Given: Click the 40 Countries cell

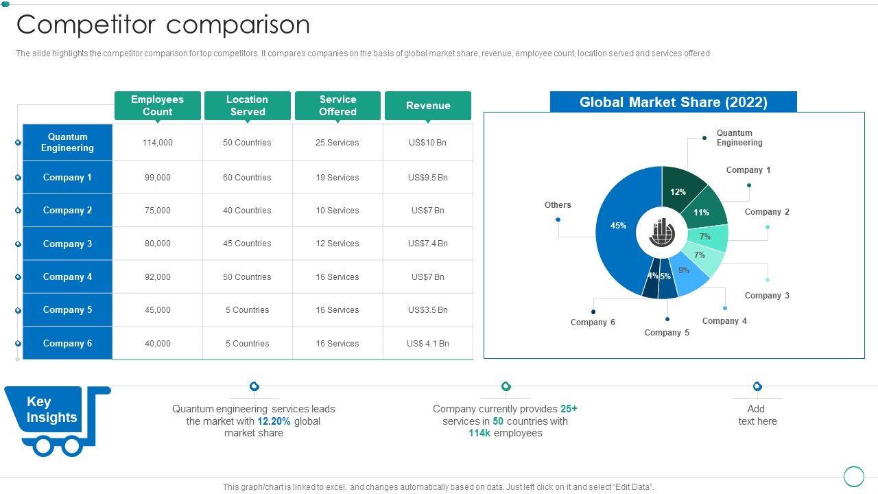Looking at the screenshot, I should coord(248,211).
